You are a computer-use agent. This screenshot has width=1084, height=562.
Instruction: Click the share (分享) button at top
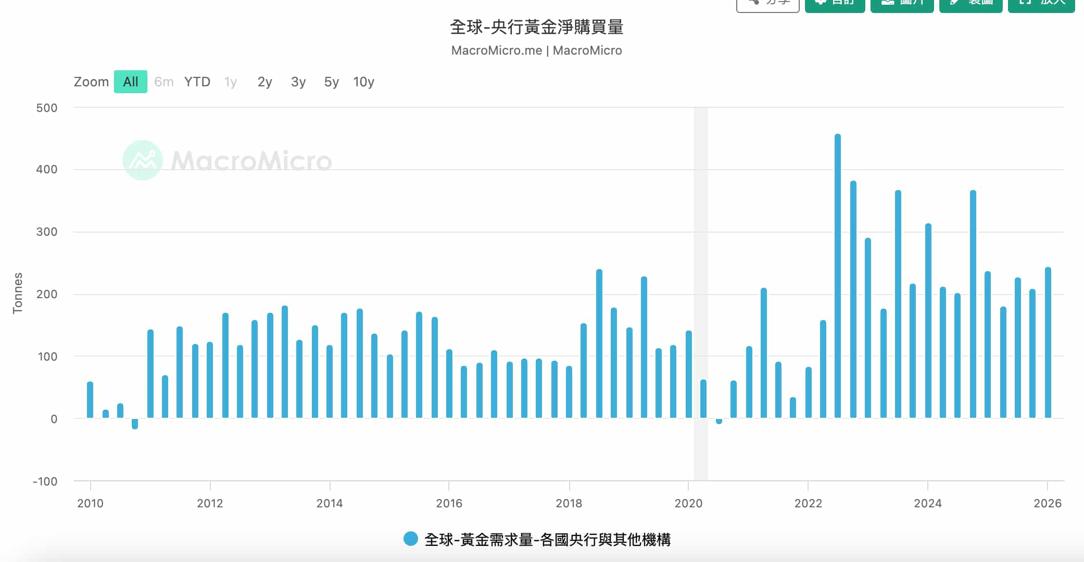click(768, 4)
